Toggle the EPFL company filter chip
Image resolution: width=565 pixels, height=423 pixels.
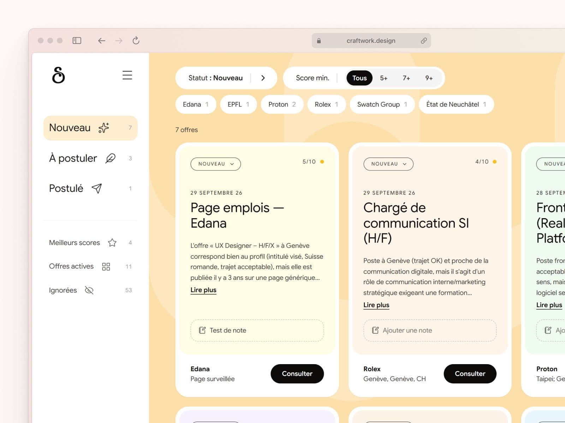point(238,104)
